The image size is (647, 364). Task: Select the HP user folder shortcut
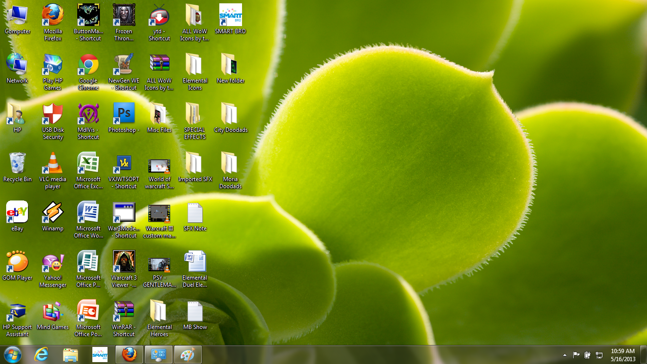18,118
